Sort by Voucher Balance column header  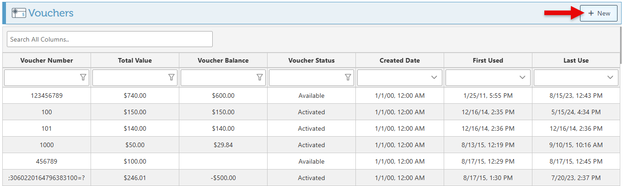pyautogui.click(x=223, y=60)
